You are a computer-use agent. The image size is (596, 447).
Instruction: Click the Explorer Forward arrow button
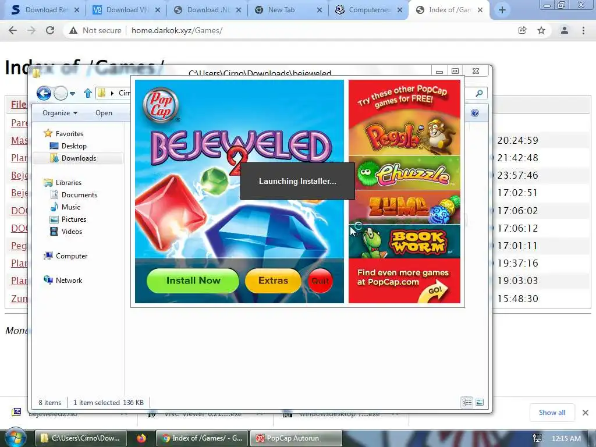tap(61, 93)
